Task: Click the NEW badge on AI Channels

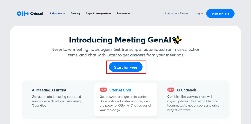Action: [x=171, y=90]
